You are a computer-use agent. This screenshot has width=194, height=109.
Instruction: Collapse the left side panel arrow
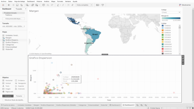point(25,9)
